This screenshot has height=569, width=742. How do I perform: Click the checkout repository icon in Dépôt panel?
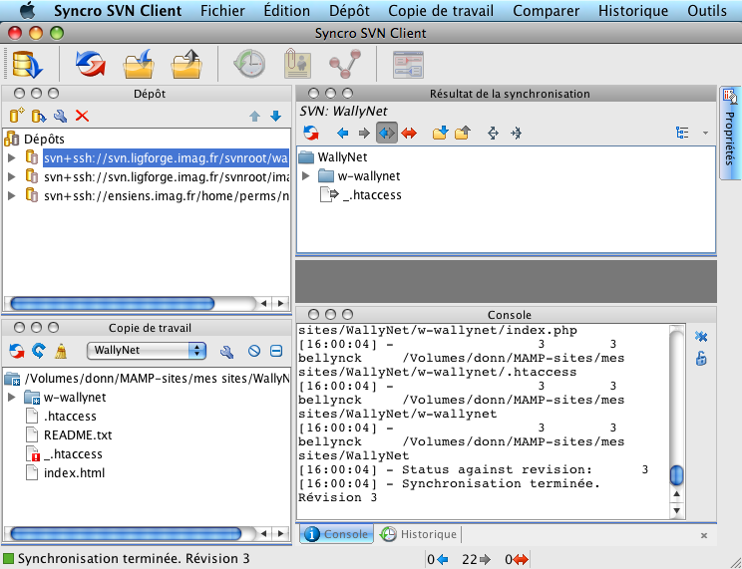pos(39,116)
